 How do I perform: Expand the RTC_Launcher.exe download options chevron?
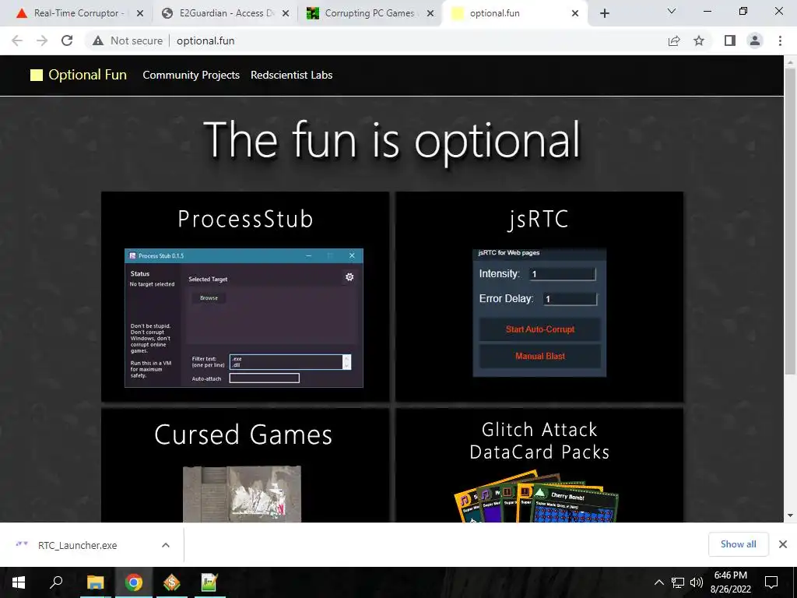pyautogui.click(x=166, y=545)
